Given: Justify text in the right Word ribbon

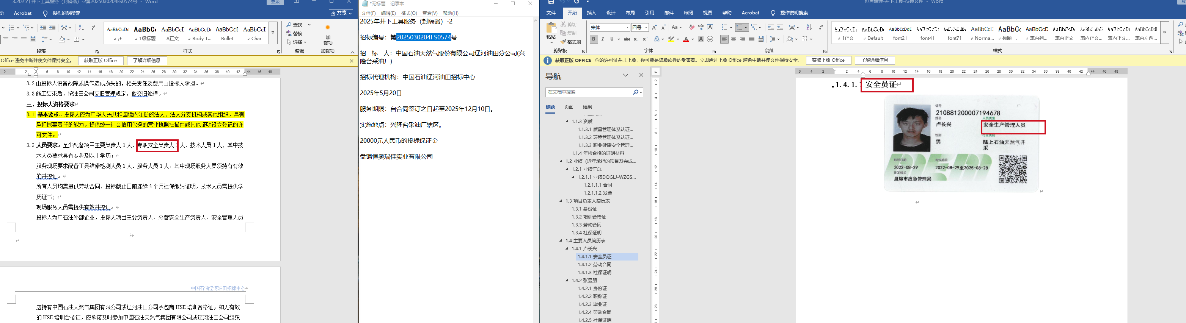Looking at the screenshot, I should 752,39.
